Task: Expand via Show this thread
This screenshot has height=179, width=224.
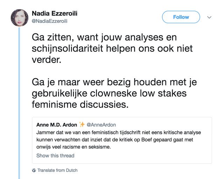Action: 55,155
